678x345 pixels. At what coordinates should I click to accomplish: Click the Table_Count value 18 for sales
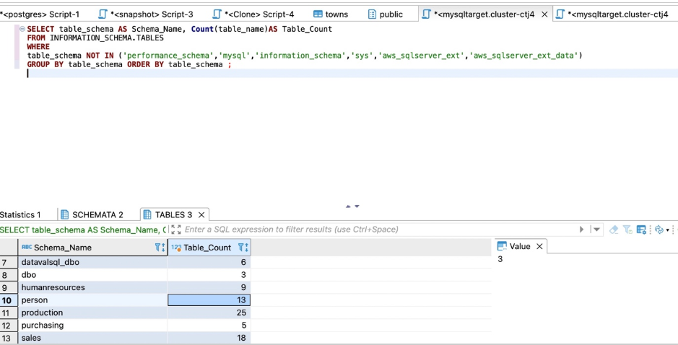tap(209, 338)
